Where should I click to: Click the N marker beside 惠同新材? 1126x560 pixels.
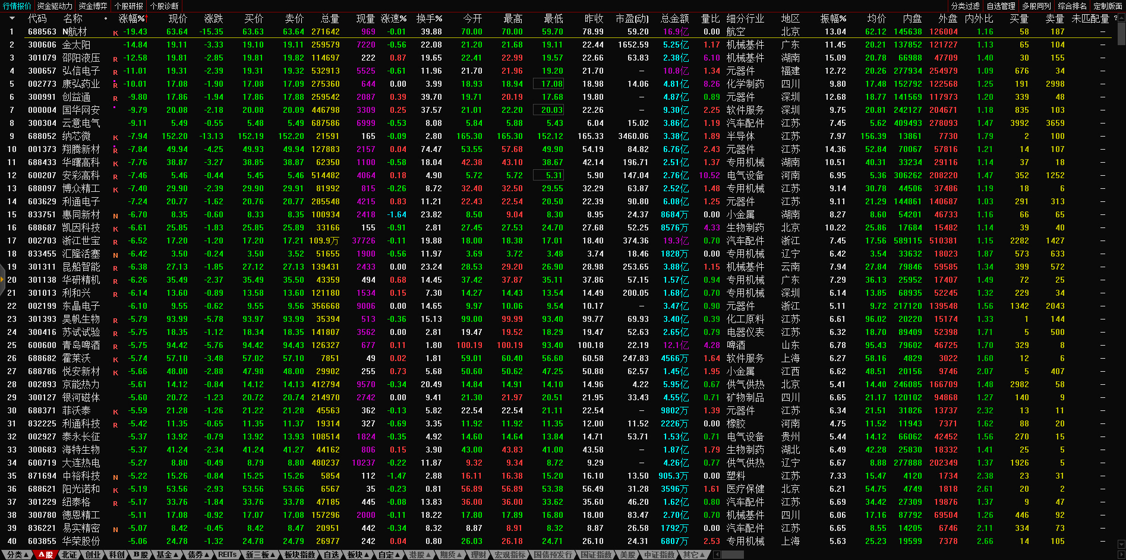pos(115,216)
